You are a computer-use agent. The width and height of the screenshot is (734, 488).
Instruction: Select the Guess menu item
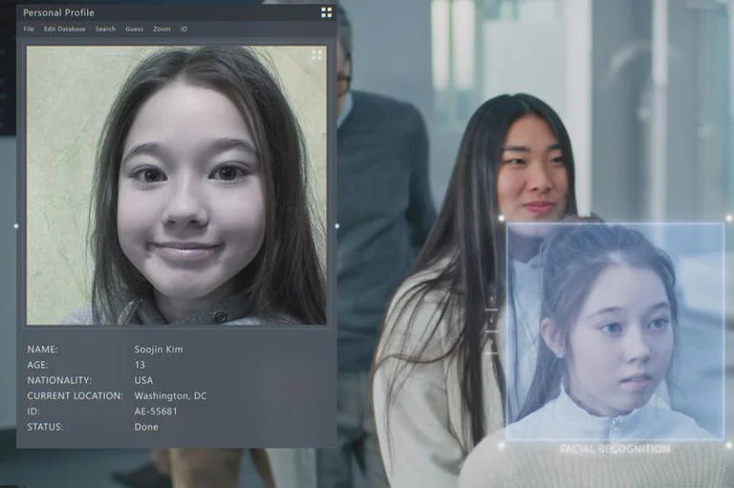click(x=134, y=29)
